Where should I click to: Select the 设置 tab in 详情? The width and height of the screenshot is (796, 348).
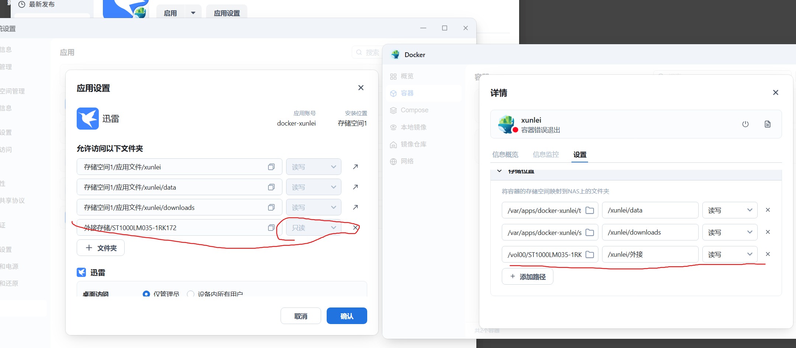coord(580,155)
